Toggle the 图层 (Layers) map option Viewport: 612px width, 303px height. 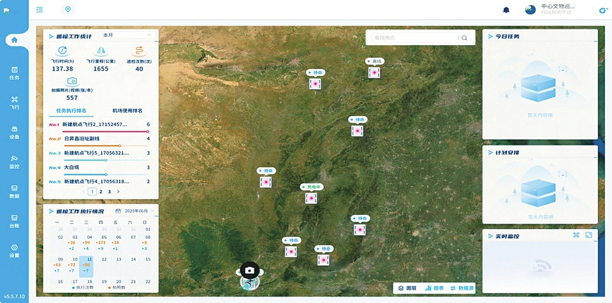click(x=406, y=288)
